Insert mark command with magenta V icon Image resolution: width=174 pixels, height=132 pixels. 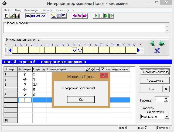point(80,16)
